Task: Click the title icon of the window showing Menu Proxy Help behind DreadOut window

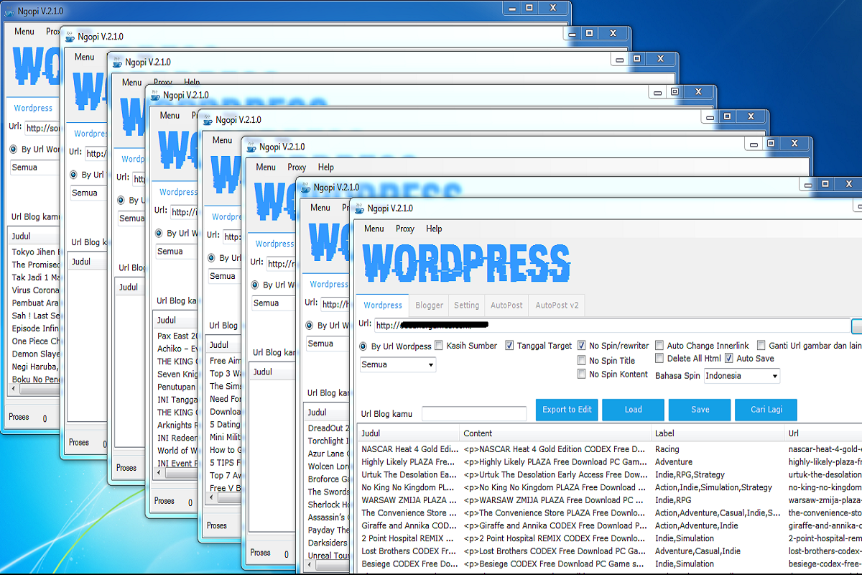Action: (x=251, y=147)
